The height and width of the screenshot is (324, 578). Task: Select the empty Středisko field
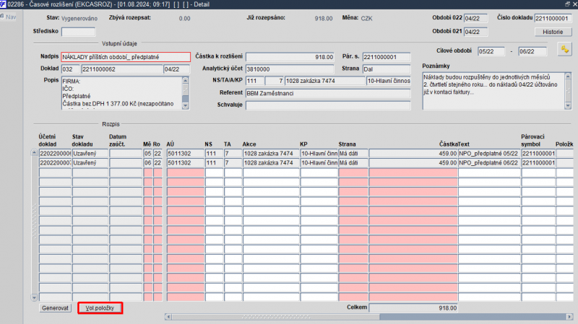pos(78,32)
